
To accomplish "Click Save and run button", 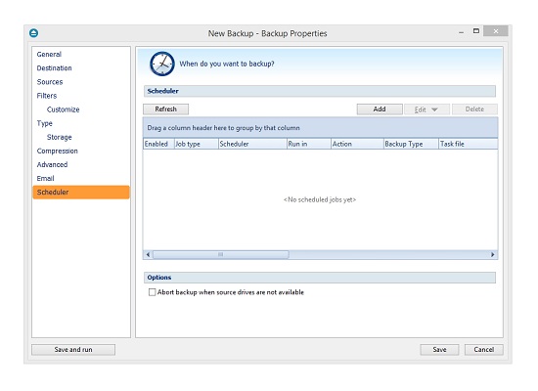I will point(73,350).
